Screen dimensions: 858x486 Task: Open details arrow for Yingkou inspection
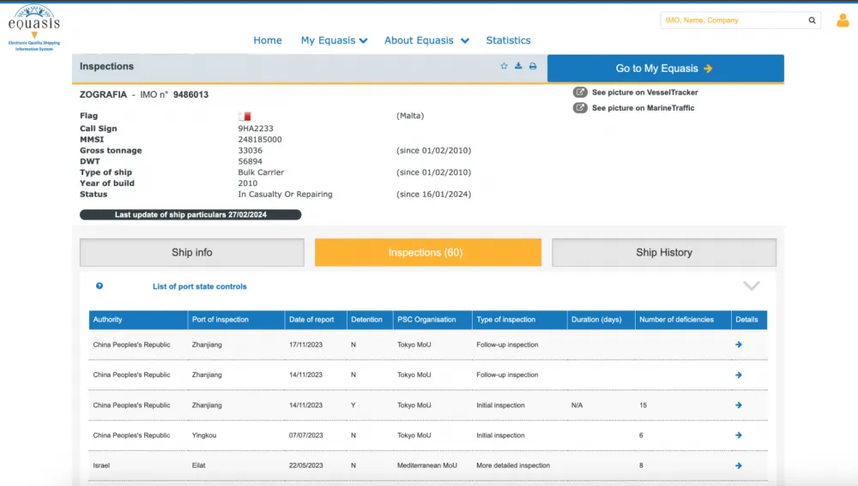[x=739, y=435]
